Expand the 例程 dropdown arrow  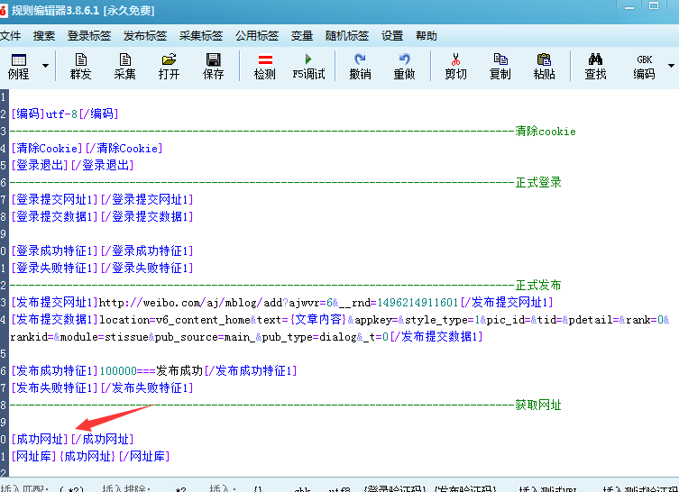click(x=41, y=66)
